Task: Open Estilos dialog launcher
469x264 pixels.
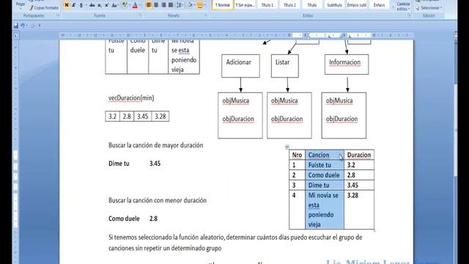Action: pyautogui.click(x=409, y=15)
